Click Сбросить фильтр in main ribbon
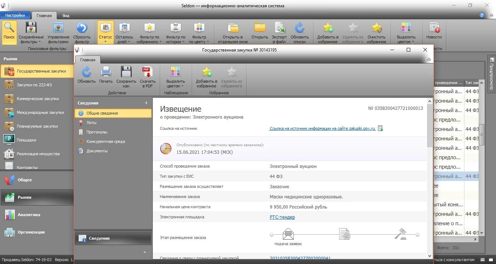 (82, 32)
